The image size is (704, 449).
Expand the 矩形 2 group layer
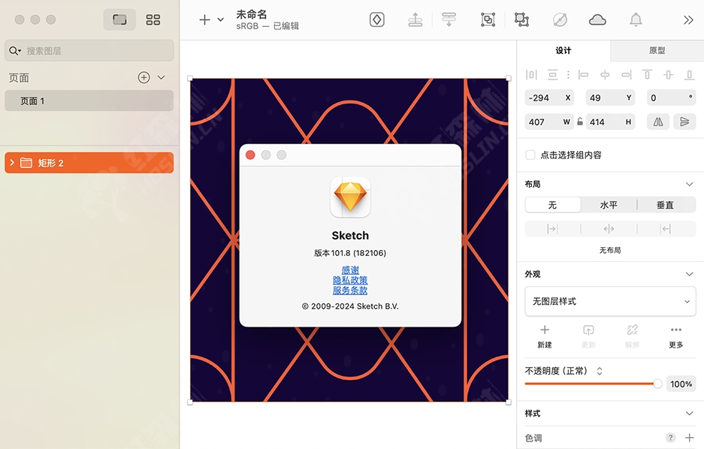click(12, 162)
